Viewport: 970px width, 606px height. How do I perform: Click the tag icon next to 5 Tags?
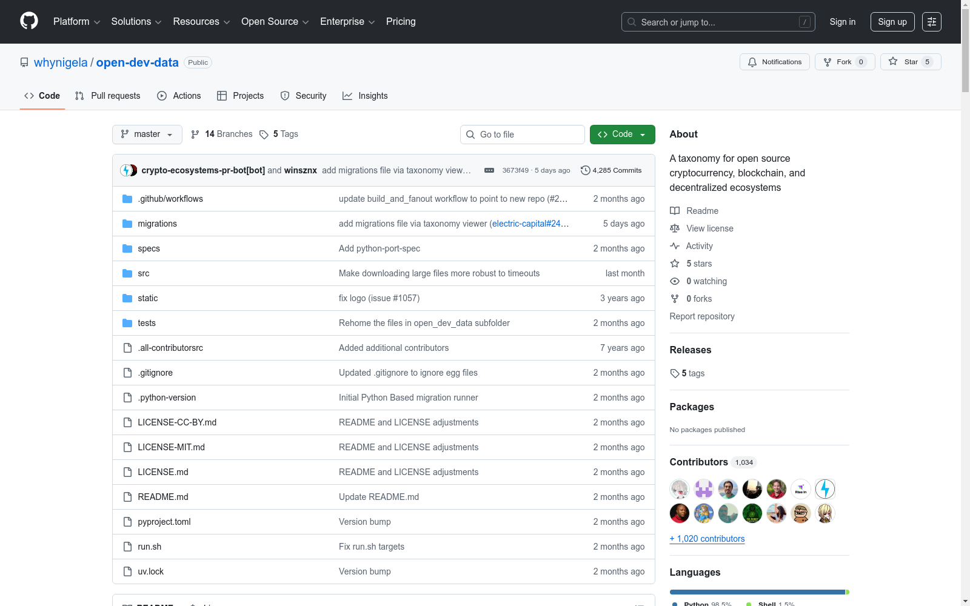click(264, 135)
